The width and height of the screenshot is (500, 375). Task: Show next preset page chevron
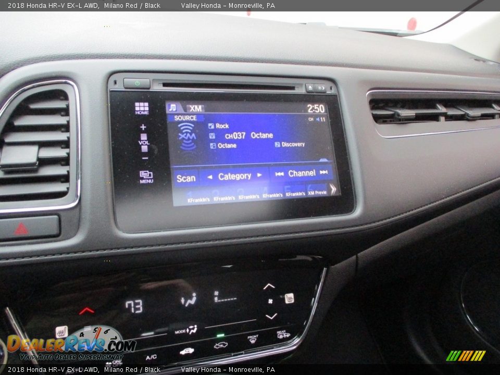[x=333, y=190]
